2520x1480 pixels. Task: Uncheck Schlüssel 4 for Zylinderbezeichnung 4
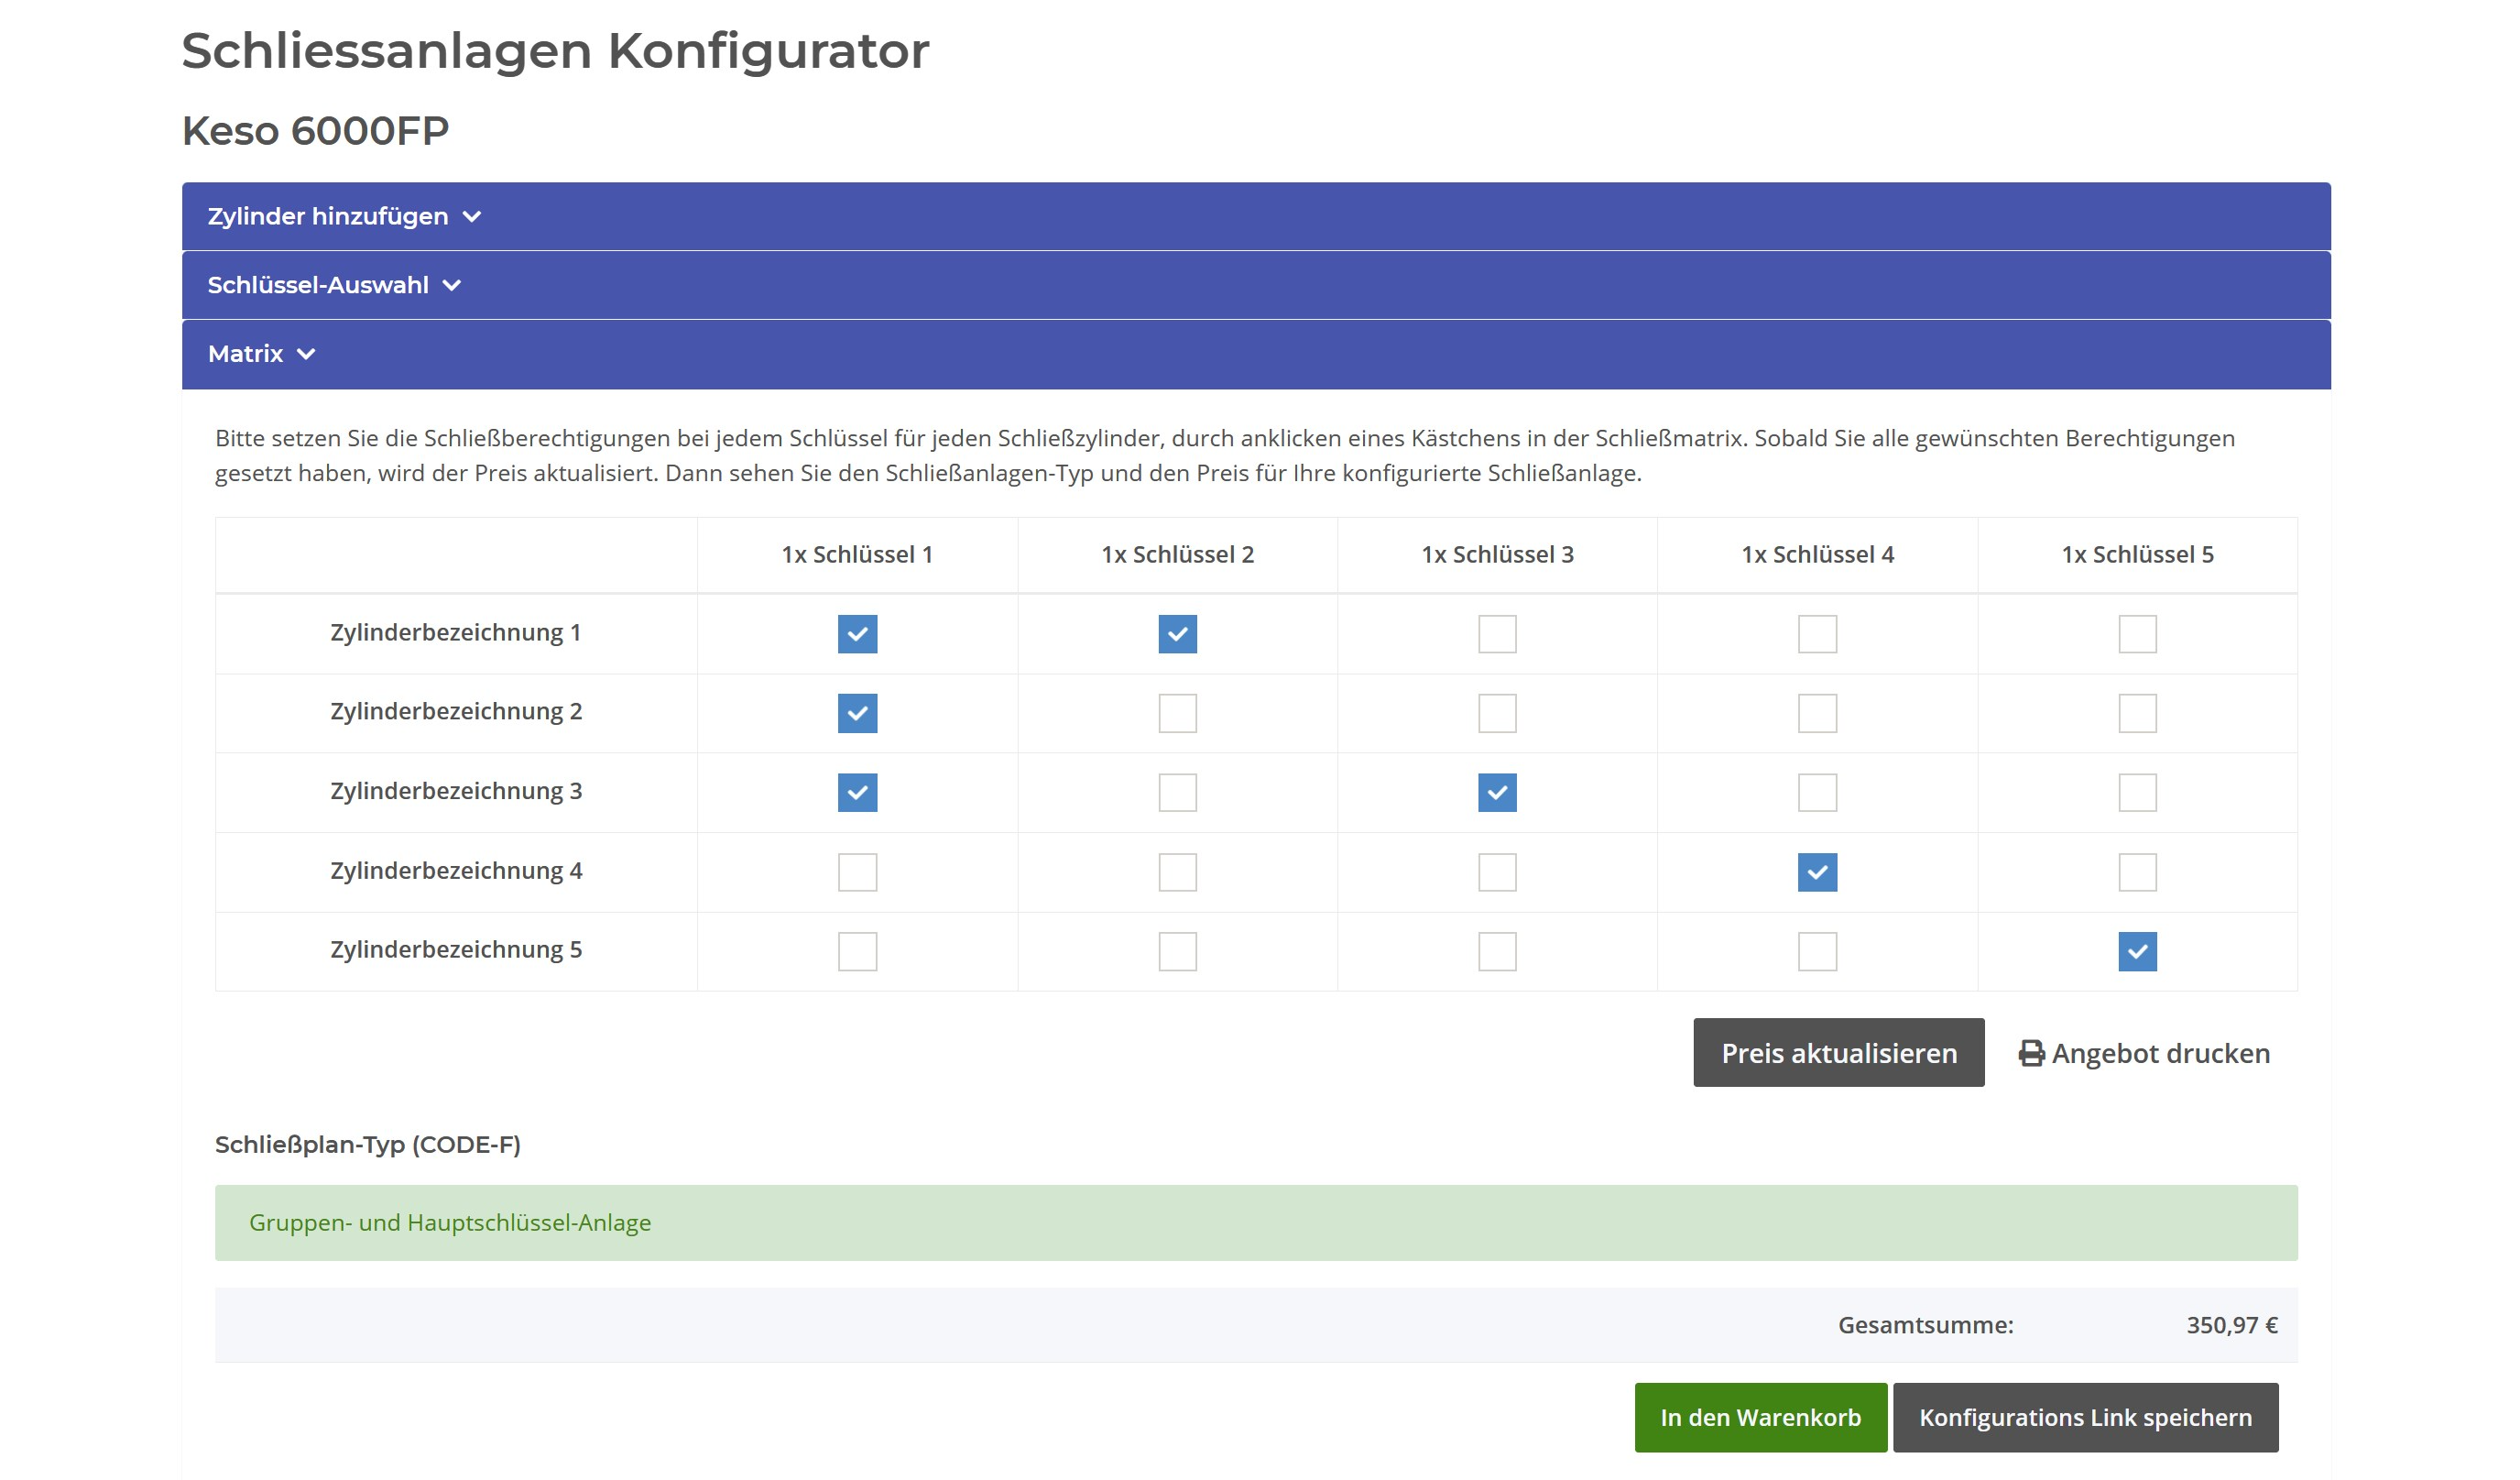1817,872
